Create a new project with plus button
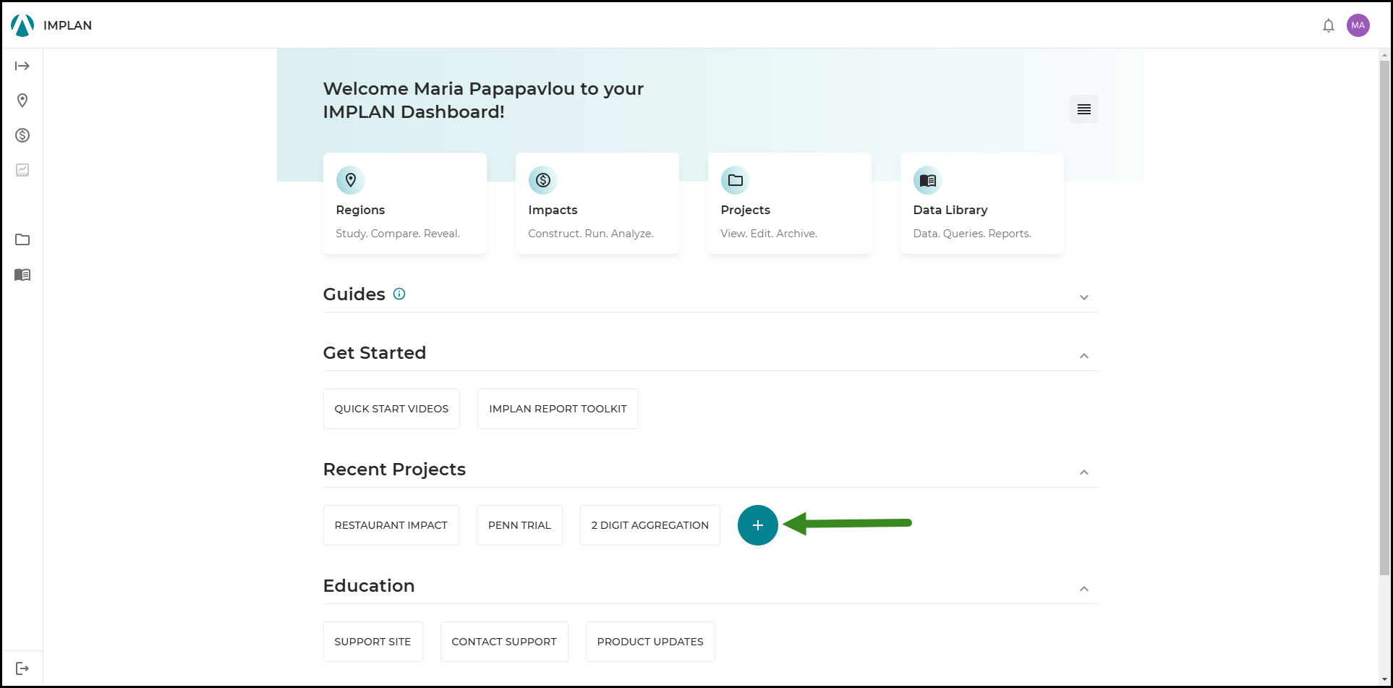Image resolution: width=1393 pixels, height=688 pixels. [x=758, y=525]
